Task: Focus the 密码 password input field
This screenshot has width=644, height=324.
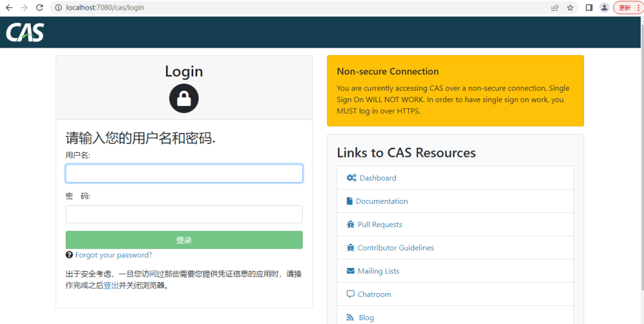Action: coord(184,214)
